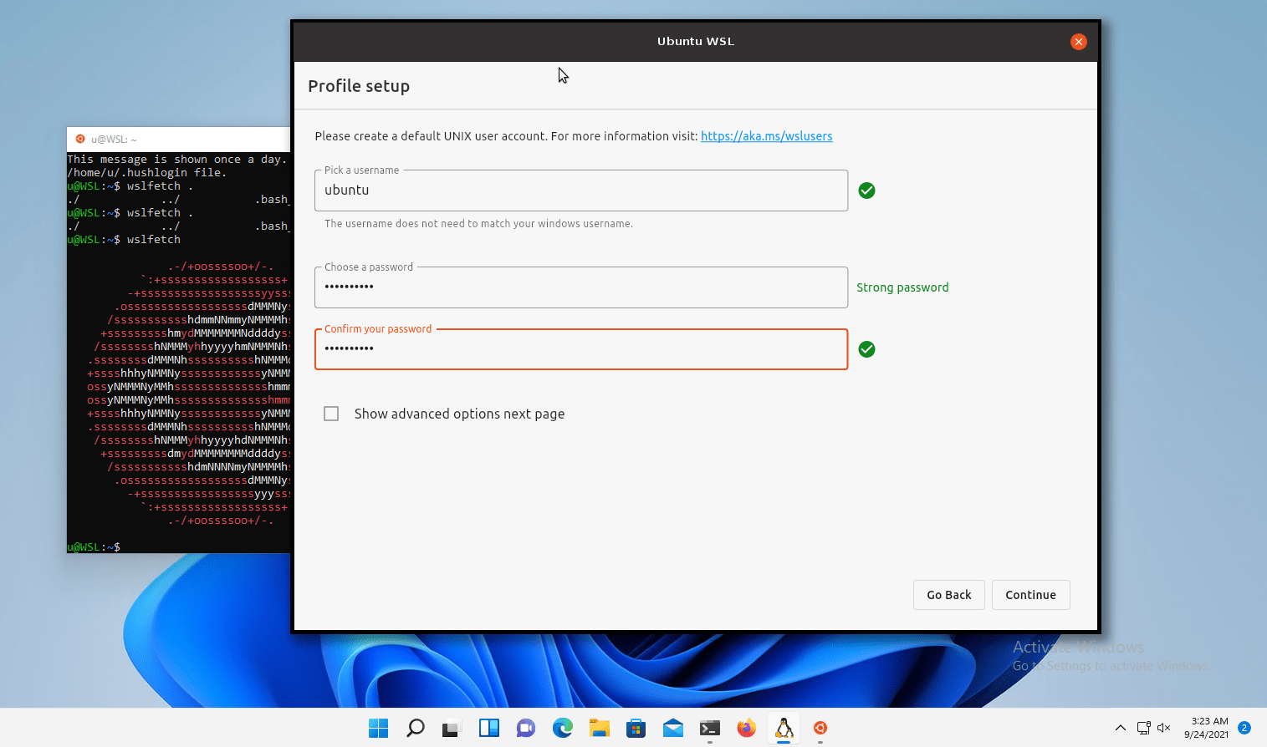
Task: Open notifications badge showing 2
Action: (x=1244, y=728)
